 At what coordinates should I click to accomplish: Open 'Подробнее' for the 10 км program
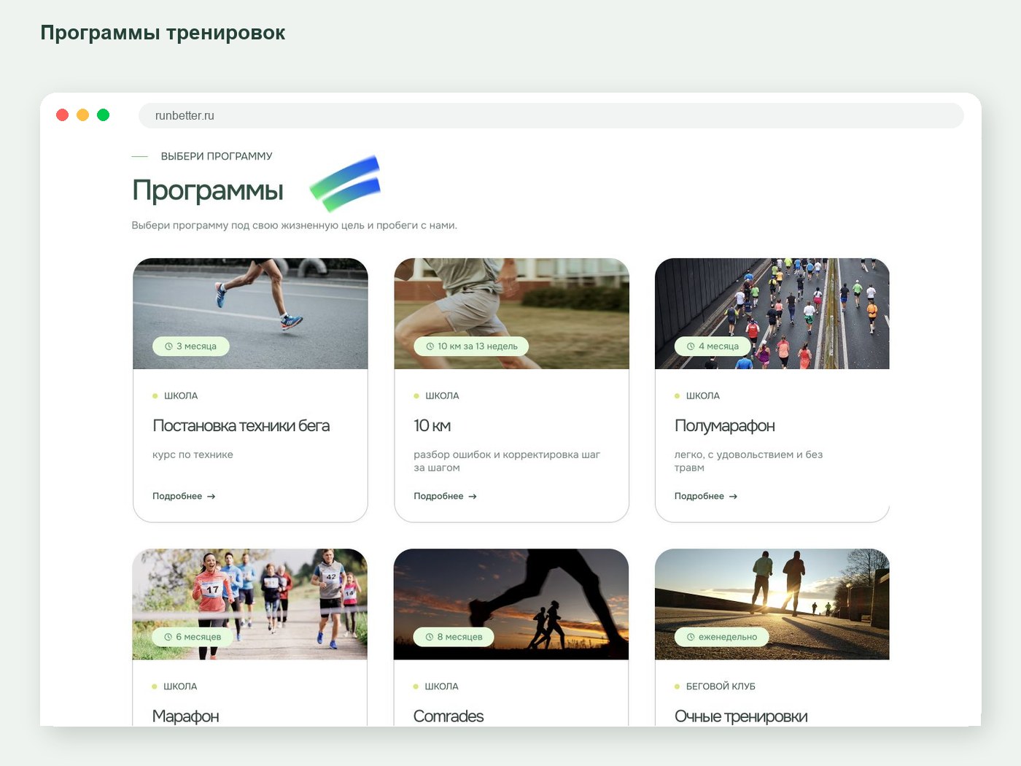click(x=445, y=496)
